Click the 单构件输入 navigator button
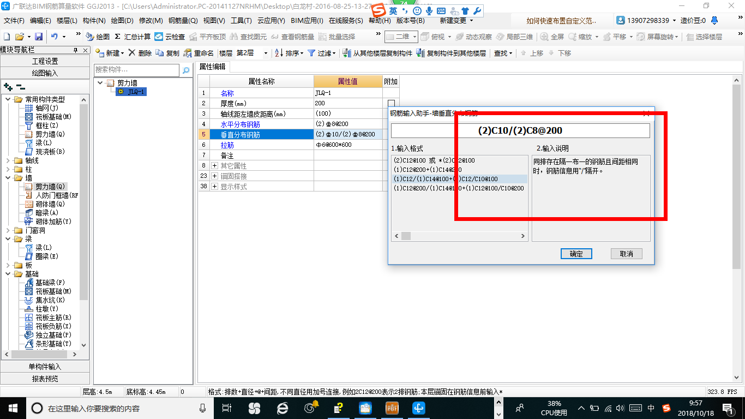 tap(45, 367)
